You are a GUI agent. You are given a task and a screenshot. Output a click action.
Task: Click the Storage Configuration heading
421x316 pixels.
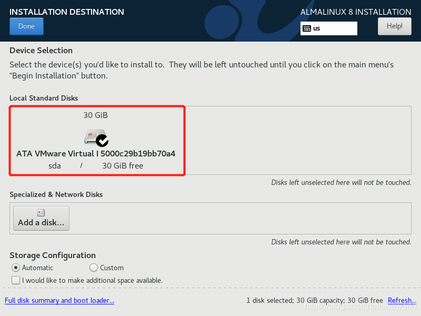[x=53, y=255]
